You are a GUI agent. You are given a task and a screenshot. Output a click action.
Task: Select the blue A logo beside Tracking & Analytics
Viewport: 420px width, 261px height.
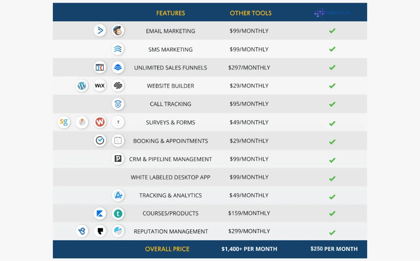click(118, 195)
